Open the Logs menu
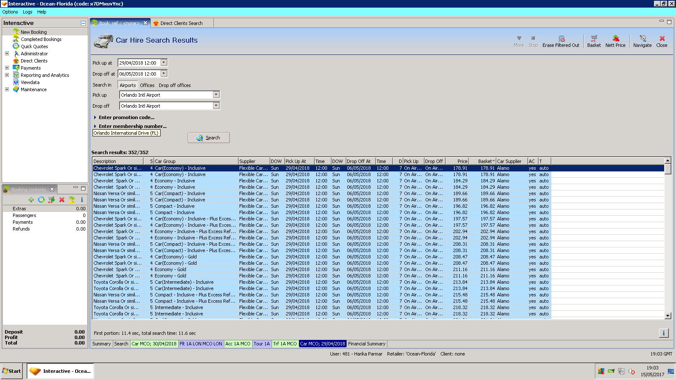Viewport: 676px width, 380px height. click(27, 12)
